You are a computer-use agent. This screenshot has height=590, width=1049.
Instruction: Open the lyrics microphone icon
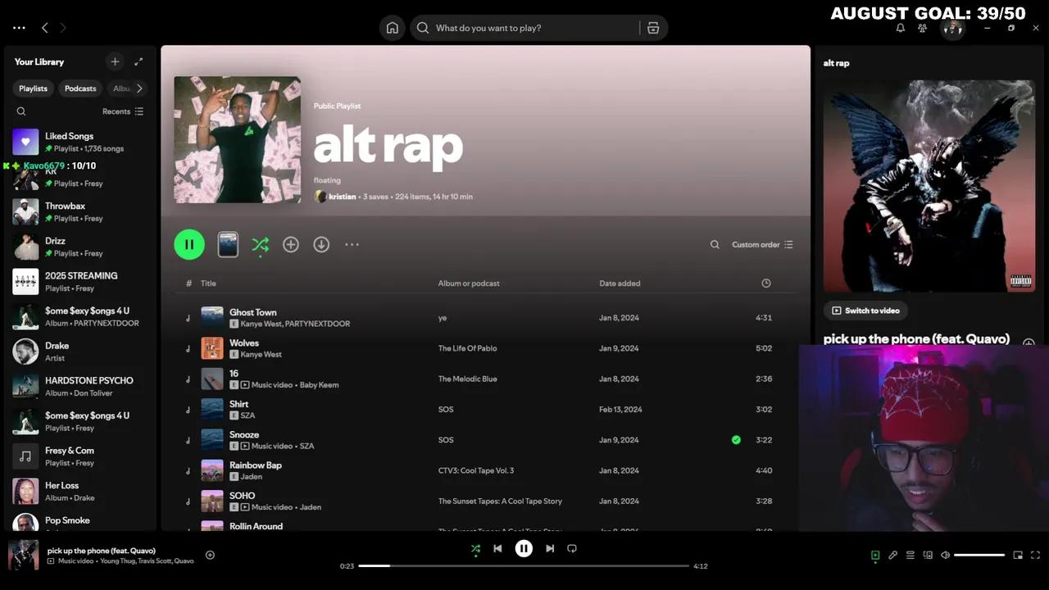coord(892,555)
